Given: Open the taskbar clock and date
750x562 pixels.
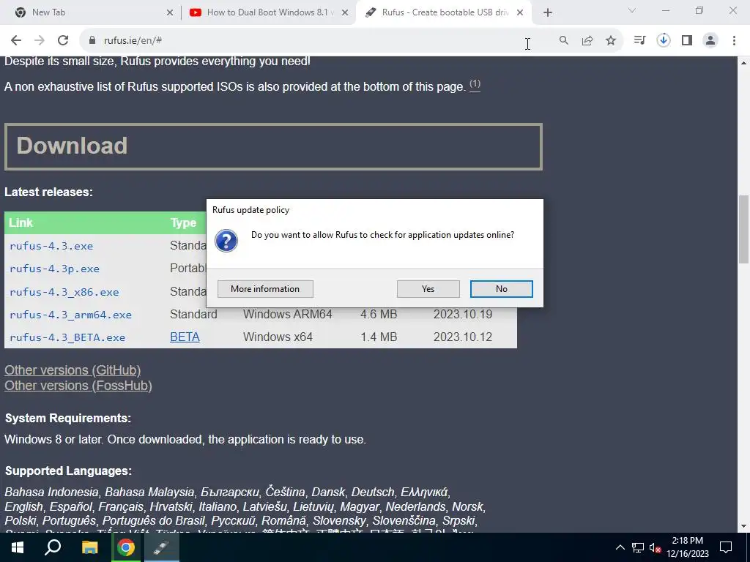Looking at the screenshot, I should point(688,547).
